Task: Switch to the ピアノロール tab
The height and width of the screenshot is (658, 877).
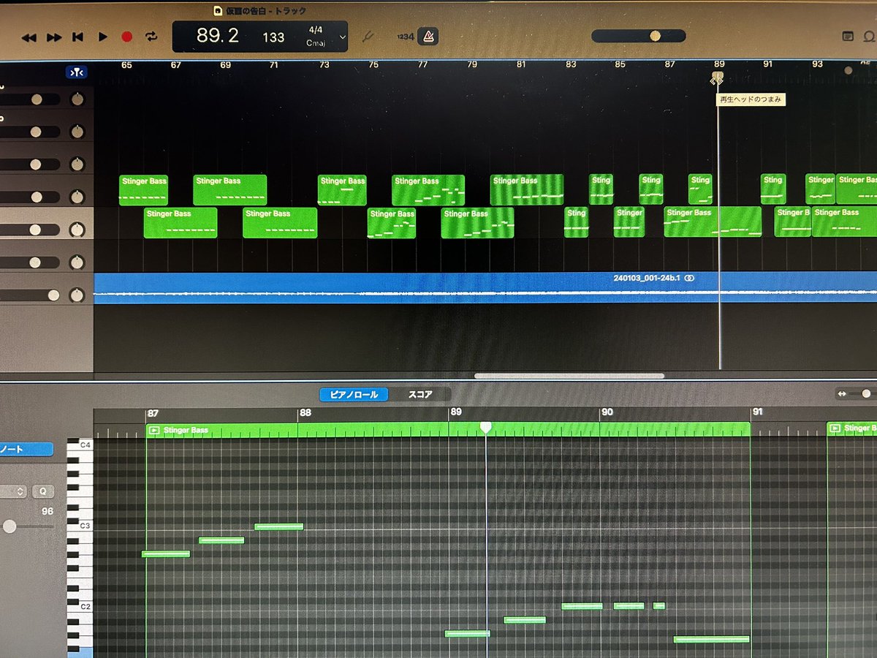Action: coord(354,395)
